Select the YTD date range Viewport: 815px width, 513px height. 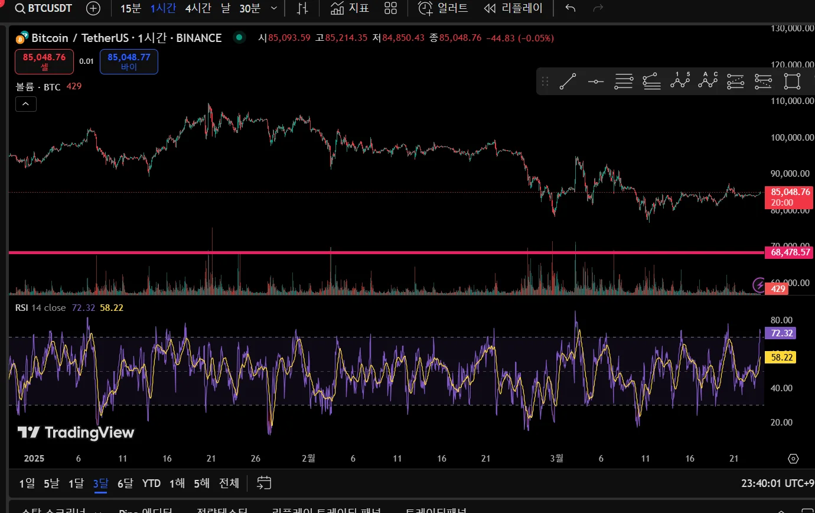151,483
